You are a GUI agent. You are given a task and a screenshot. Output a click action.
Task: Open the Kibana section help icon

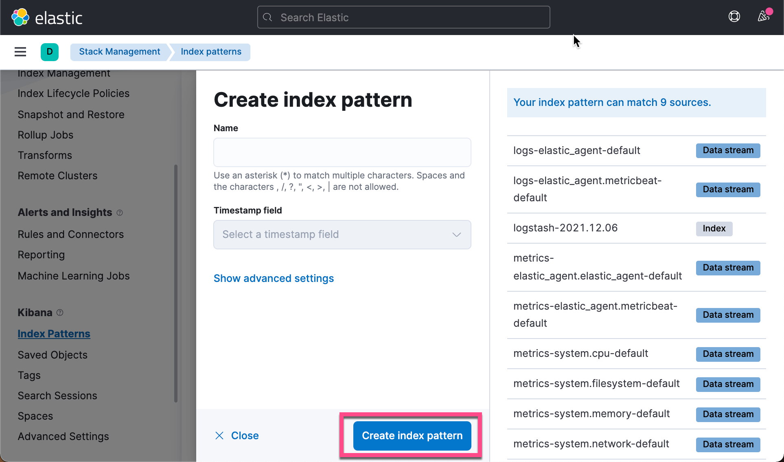click(x=60, y=313)
